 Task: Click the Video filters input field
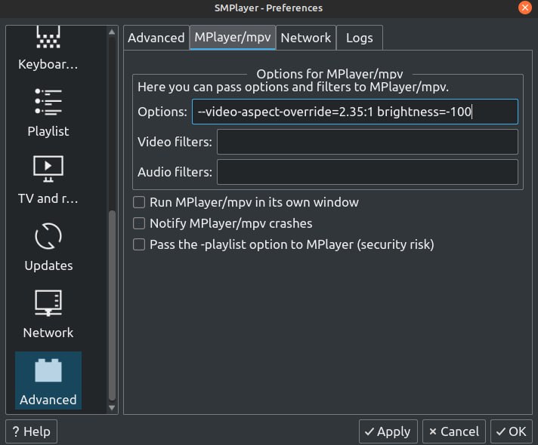pos(367,142)
